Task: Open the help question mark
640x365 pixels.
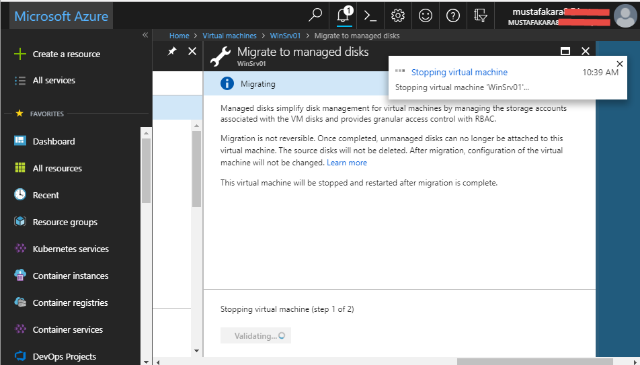Action: 452,15
